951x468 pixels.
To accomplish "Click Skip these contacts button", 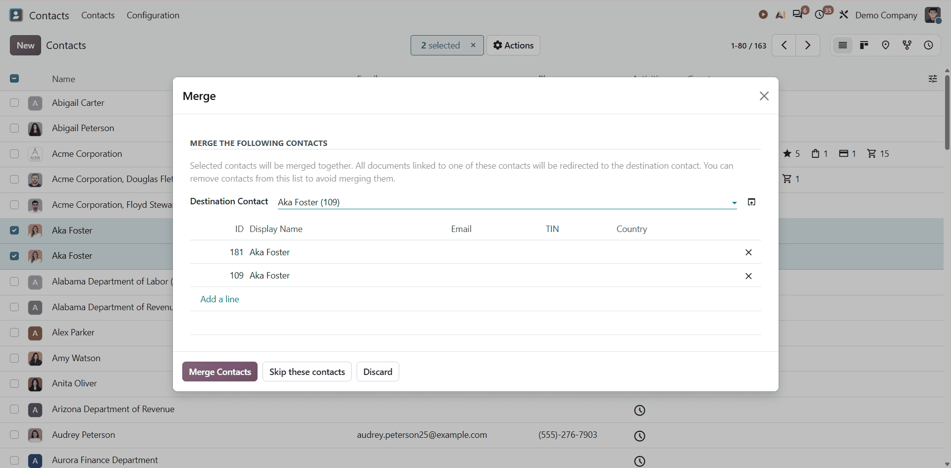I will coord(307,372).
